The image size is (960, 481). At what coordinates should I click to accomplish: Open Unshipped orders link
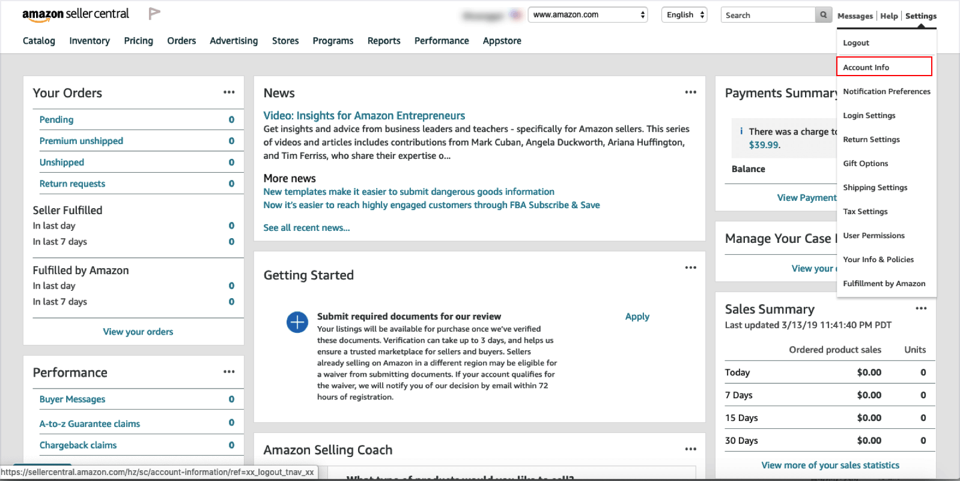point(62,162)
